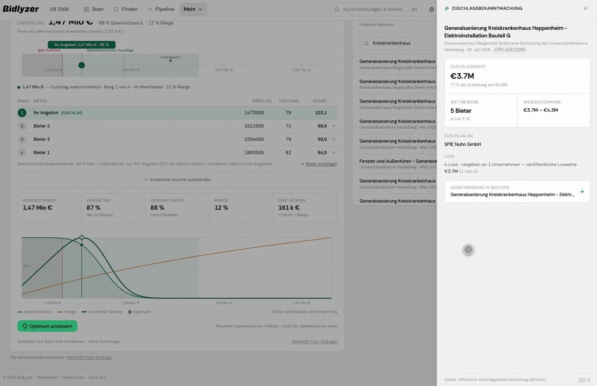Image resolution: width=597 pixels, height=386 pixels.
Task: Open the TED source link
Action: point(584,380)
